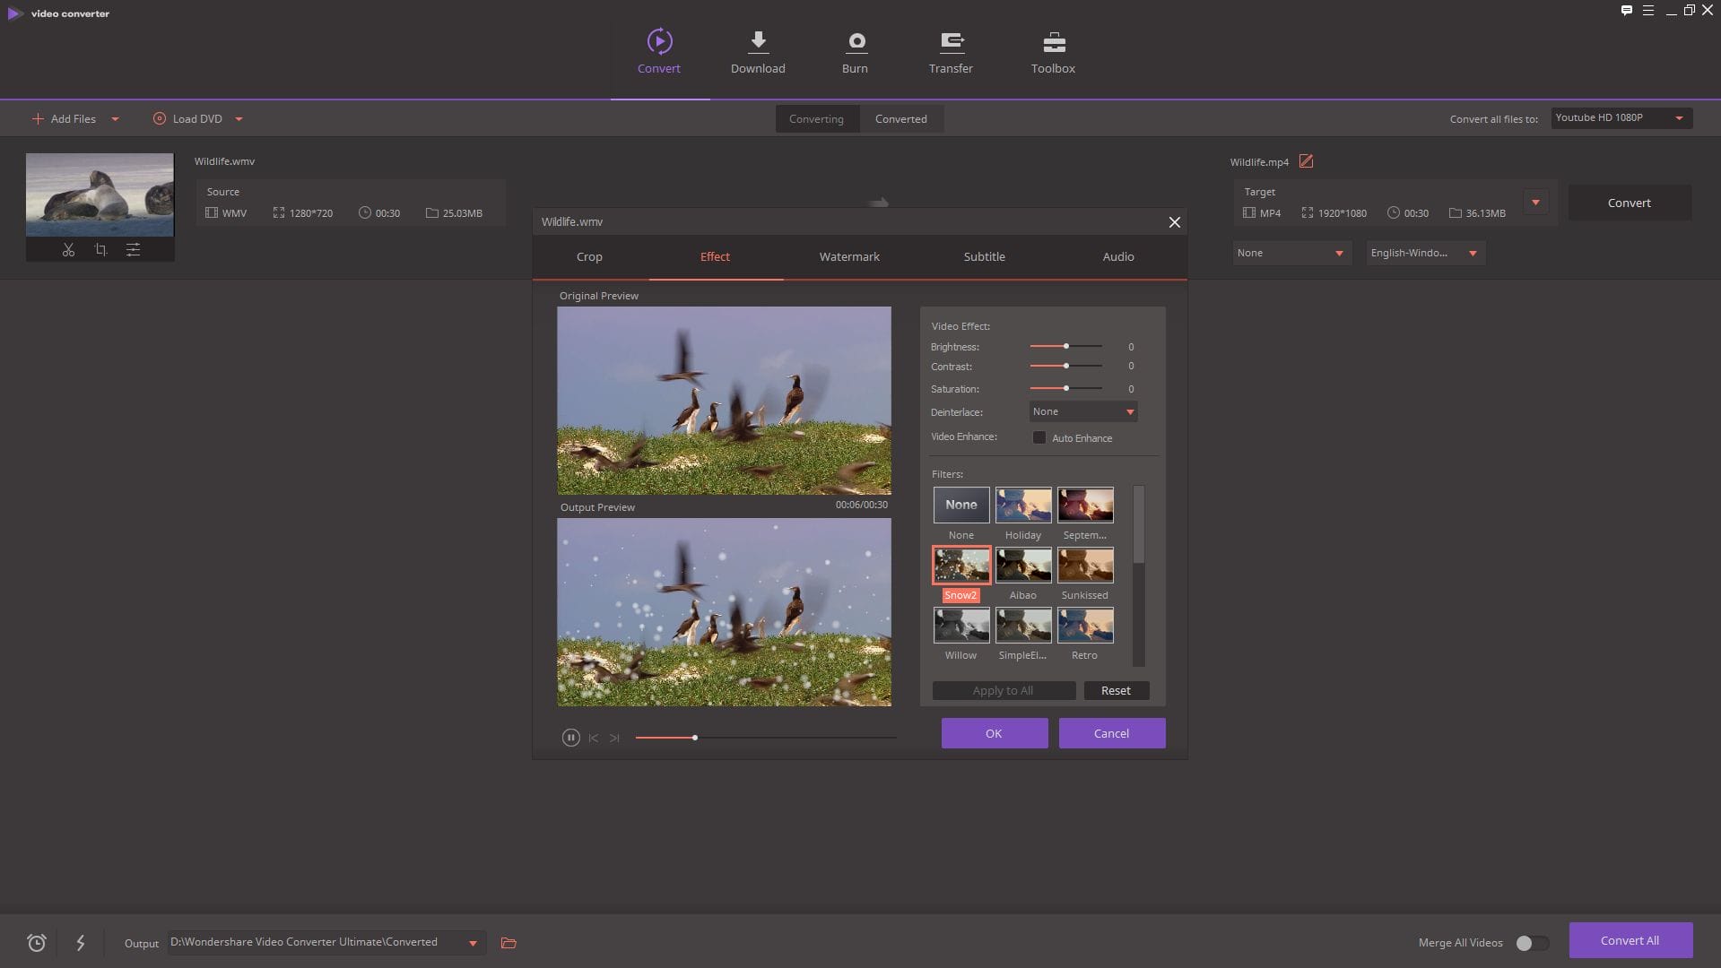The height and width of the screenshot is (968, 1721).
Task: Open the Burn section icon
Action: pos(856,42)
